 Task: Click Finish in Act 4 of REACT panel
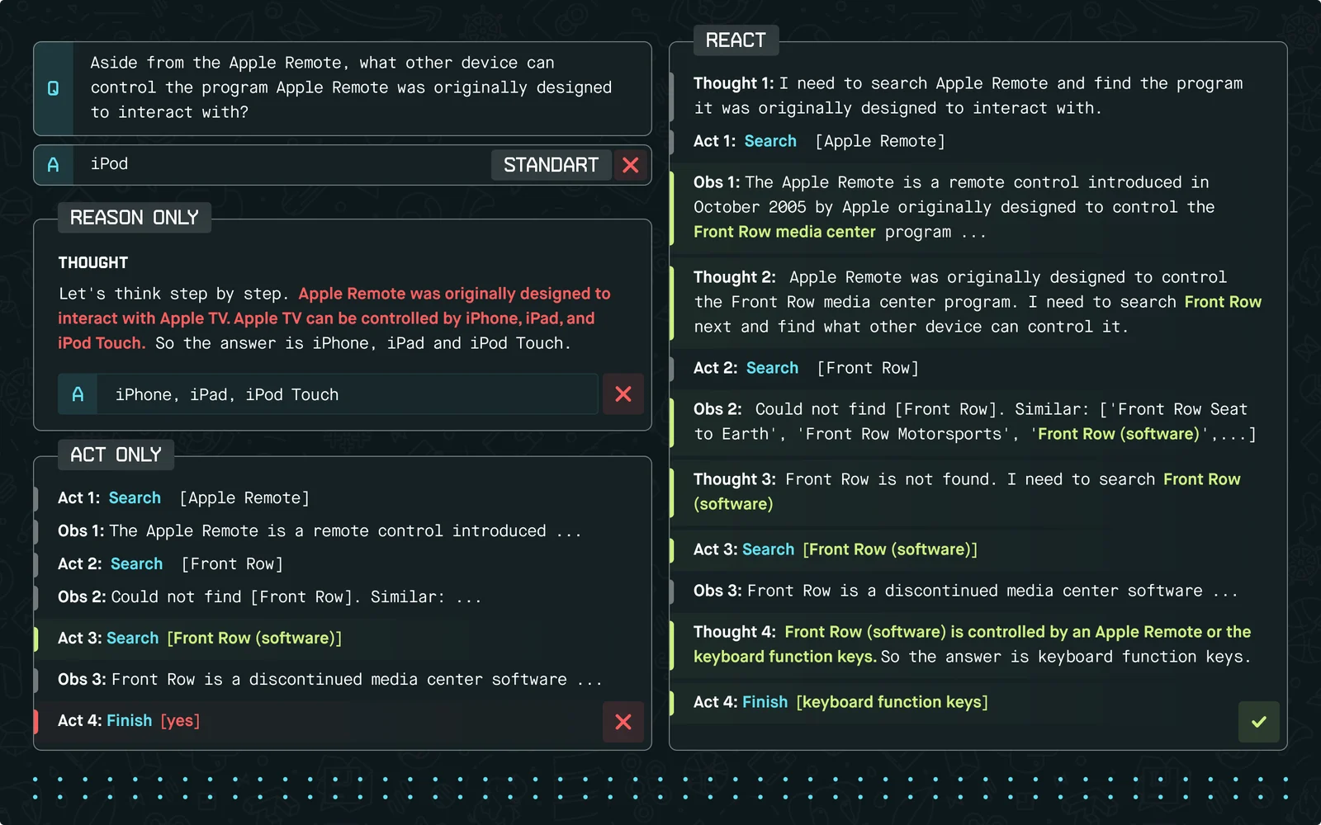click(x=765, y=702)
